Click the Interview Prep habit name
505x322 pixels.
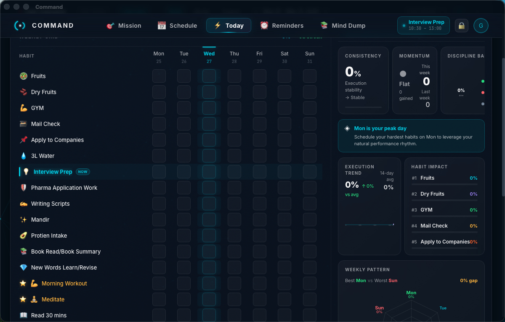click(x=53, y=172)
